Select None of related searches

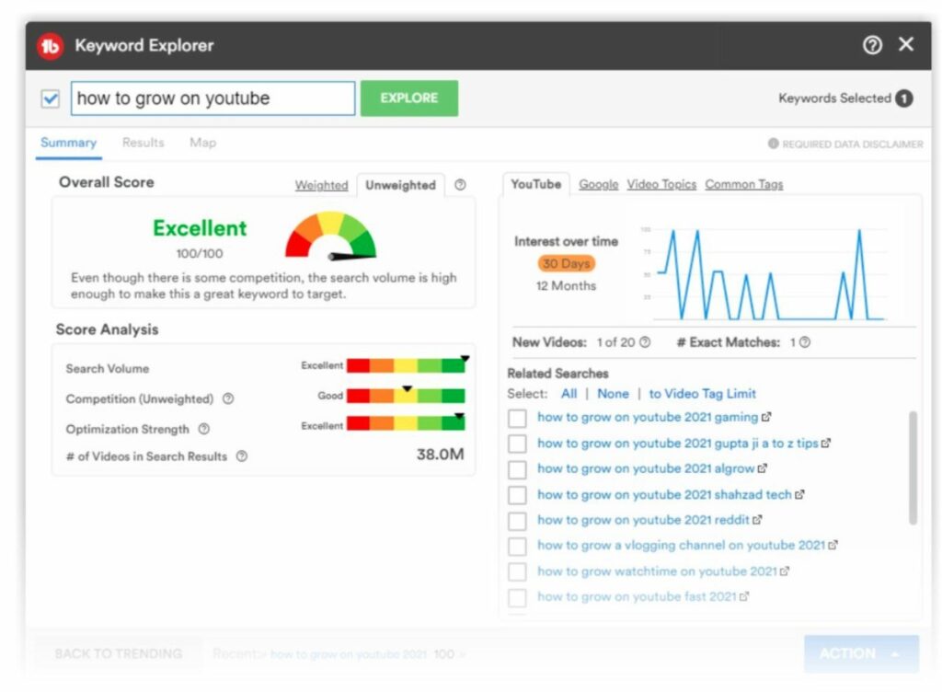[x=613, y=394]
